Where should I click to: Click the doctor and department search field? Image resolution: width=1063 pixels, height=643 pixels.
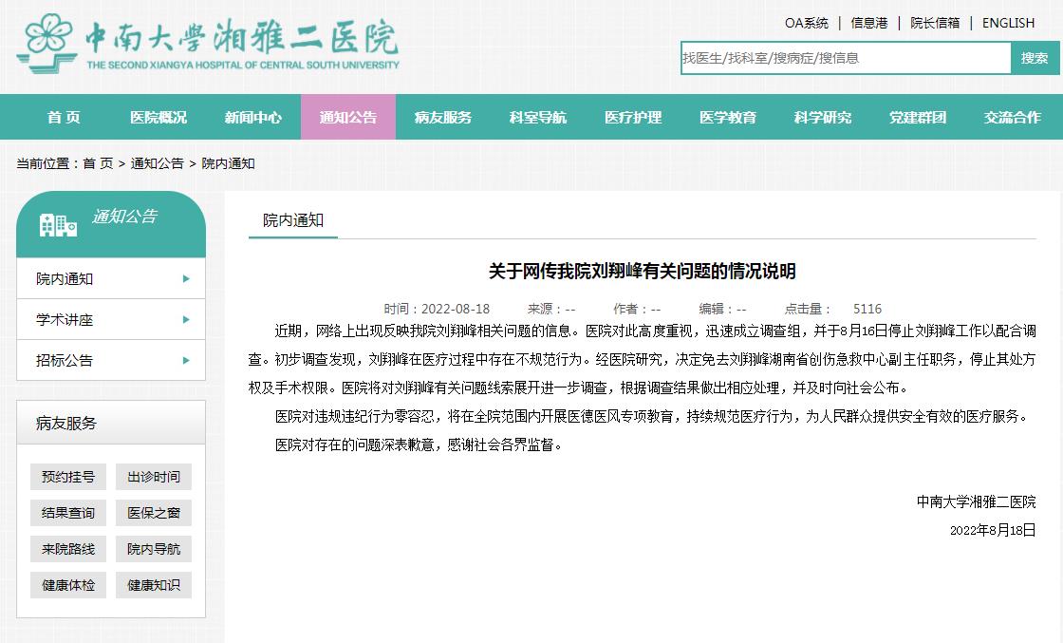[x=845, y=58]
